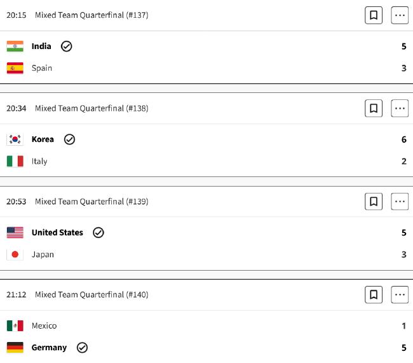Open the ellipsis menu for quarterfinal #140
The width and height of the screenshot is (413, 363).
pos(400,295)
